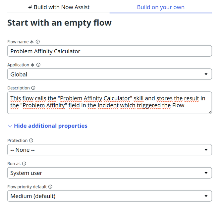Click info icon beside Run as label

(24, 164)
